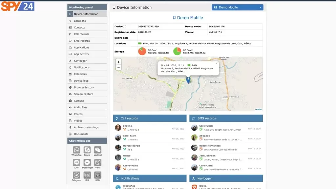Open Jack Johnson SMS message

[x=226, y=157]
